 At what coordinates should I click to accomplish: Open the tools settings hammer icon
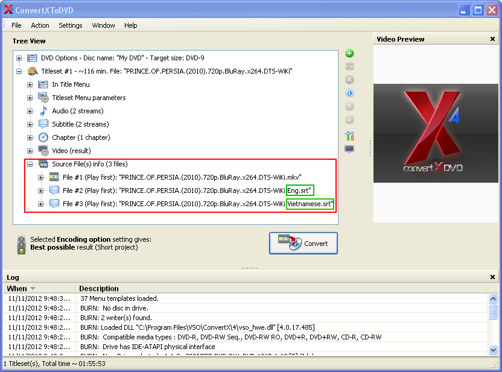click(349, 136)
